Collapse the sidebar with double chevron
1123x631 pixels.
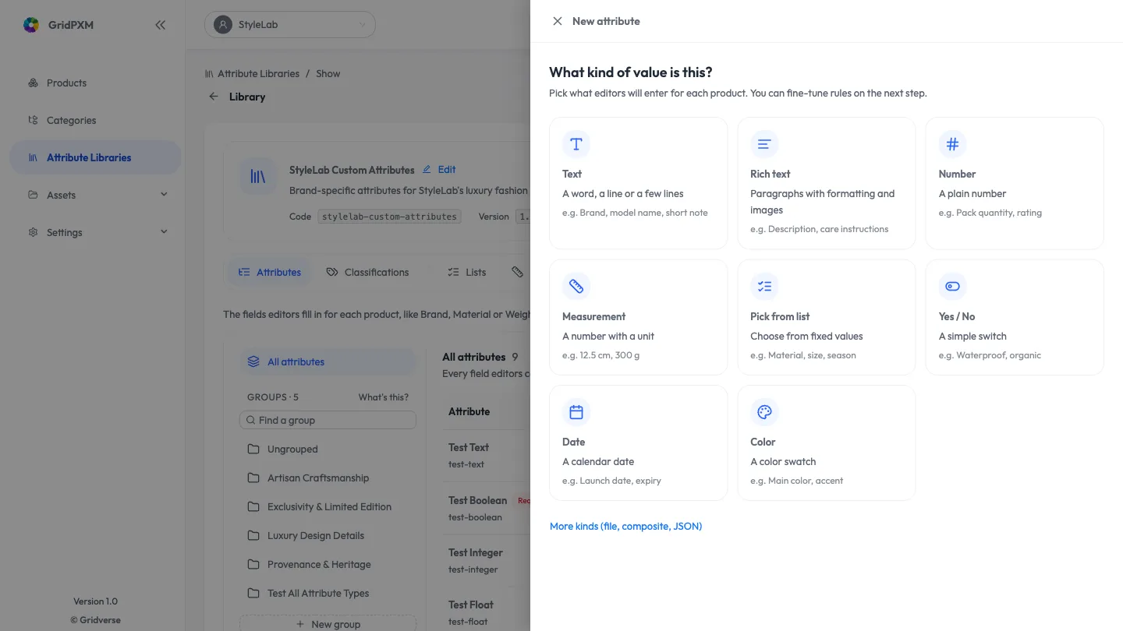(160, 25)
